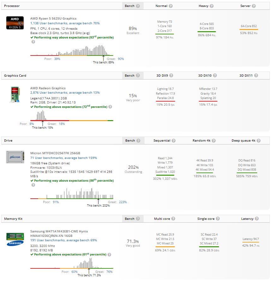This screenshot has width=273, height=281.
Task: Click the processor Poor 39% link
Action: [57, 59]
